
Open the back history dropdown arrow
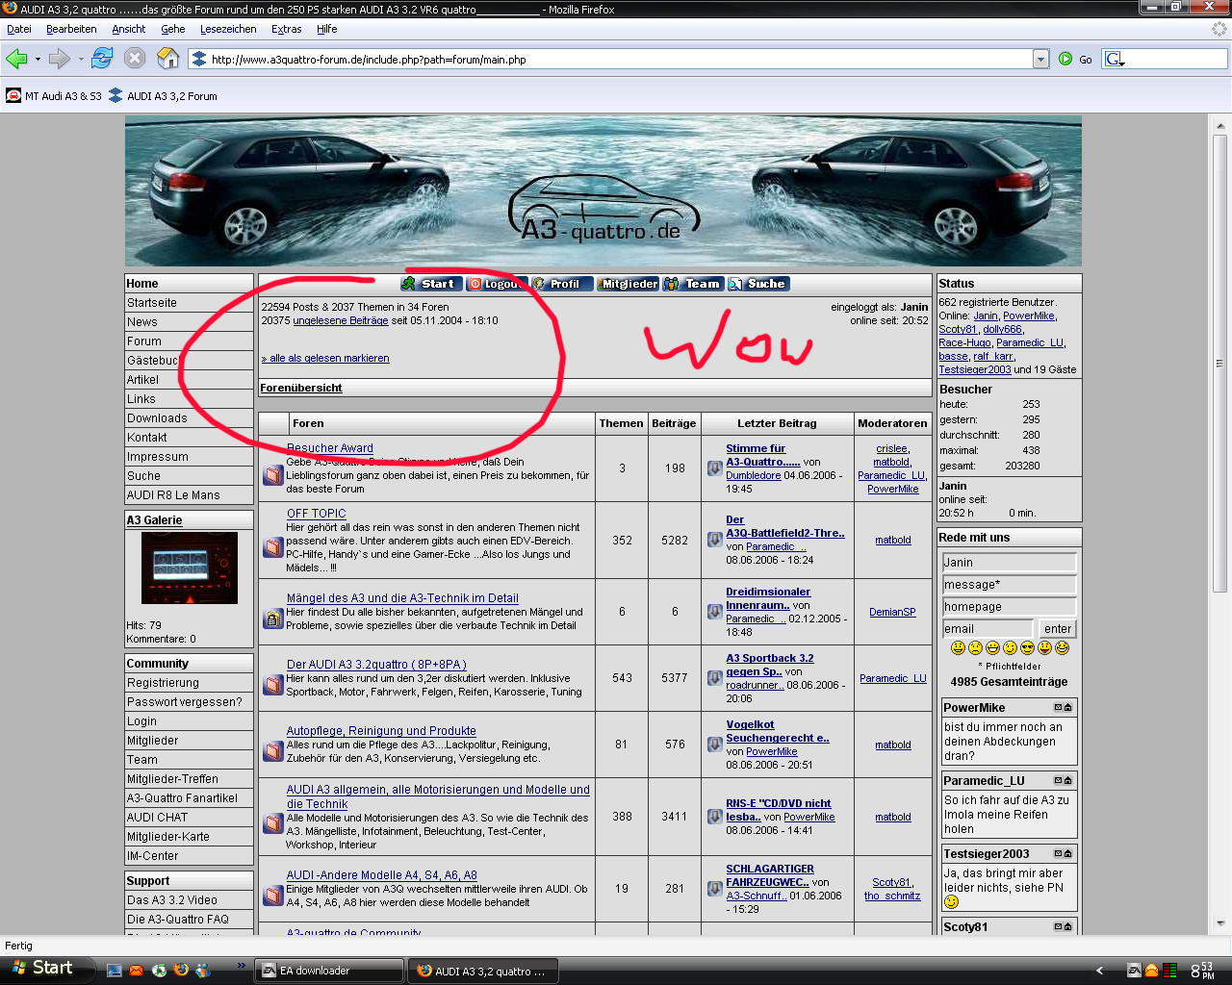tap(38, 59)
